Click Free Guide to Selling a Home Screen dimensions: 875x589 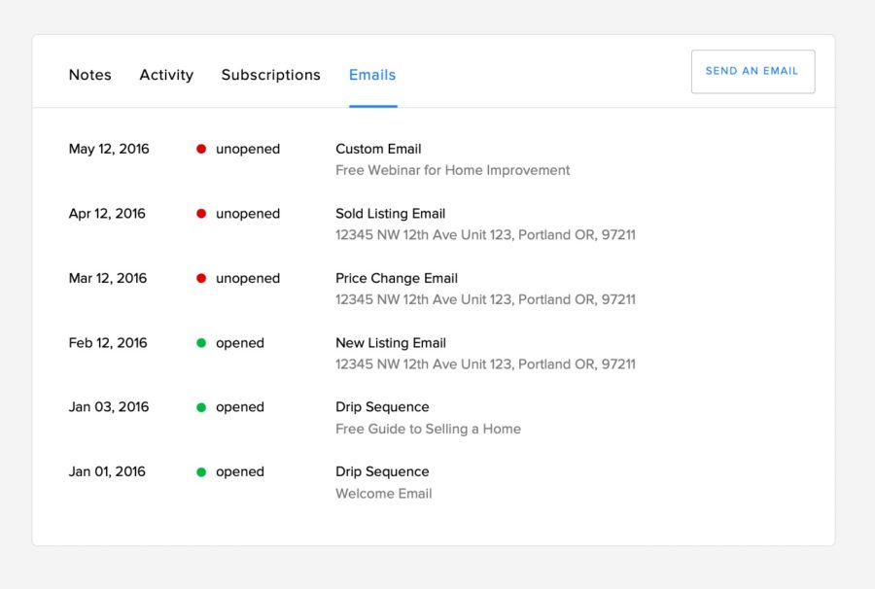tap(428, 429)
